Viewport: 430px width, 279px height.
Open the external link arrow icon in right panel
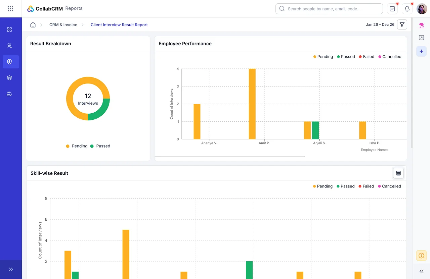coord(422,38)
